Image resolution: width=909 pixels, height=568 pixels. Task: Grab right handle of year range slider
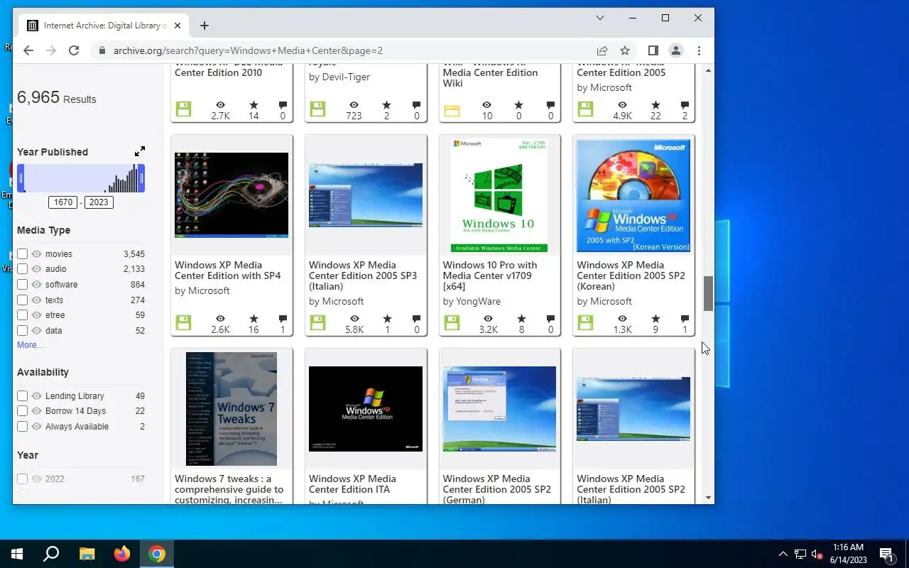tap(141, 178)
